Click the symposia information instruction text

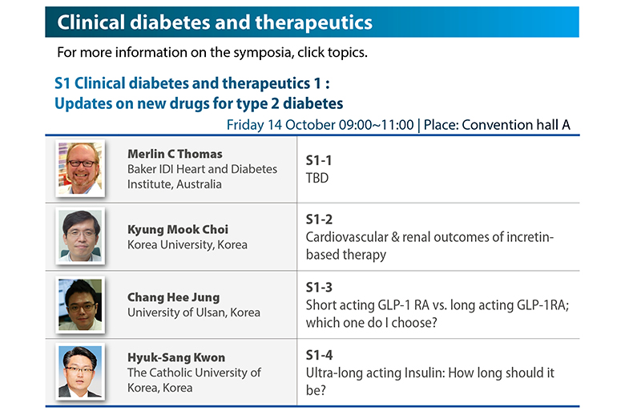212,53
